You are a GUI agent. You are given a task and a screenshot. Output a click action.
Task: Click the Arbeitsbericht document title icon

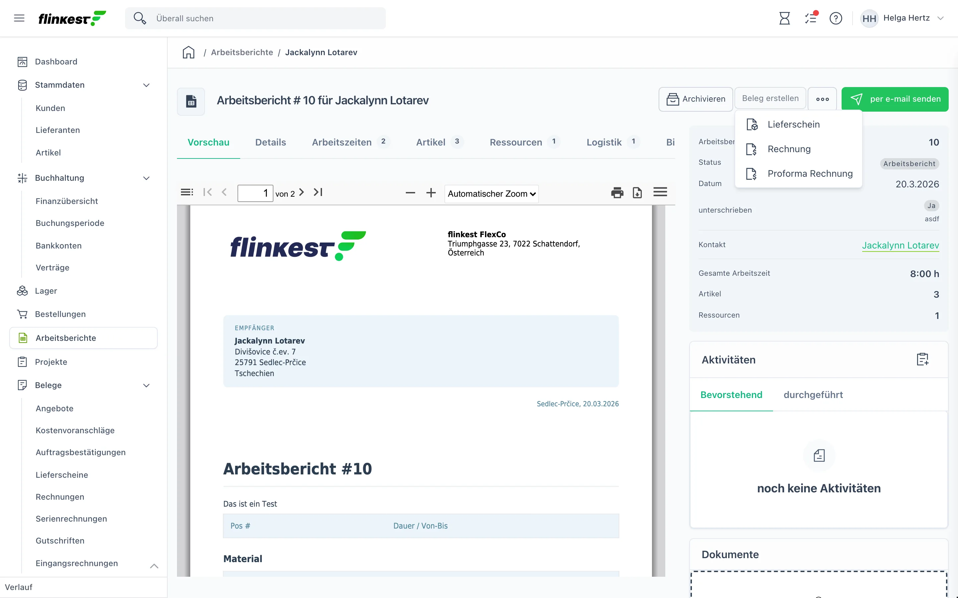191,101
